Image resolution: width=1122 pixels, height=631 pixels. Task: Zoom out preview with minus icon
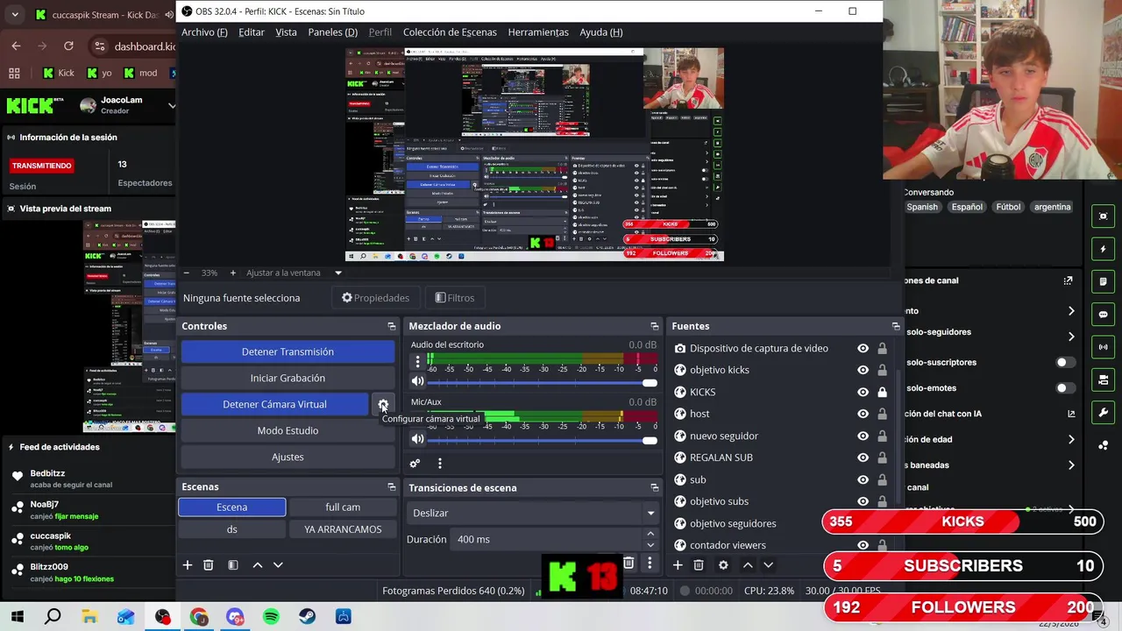coord(186,273)
